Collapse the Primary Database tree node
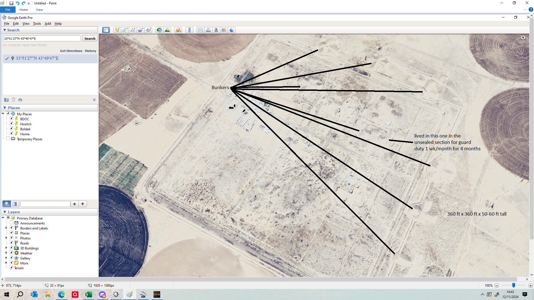 3,218
